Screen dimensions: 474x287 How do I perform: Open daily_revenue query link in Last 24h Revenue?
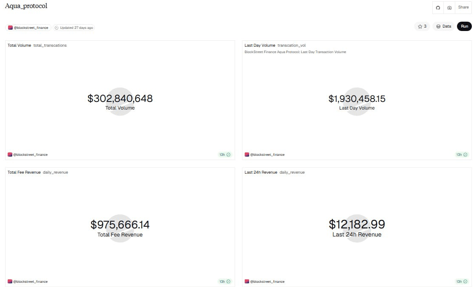pos(292,172)
